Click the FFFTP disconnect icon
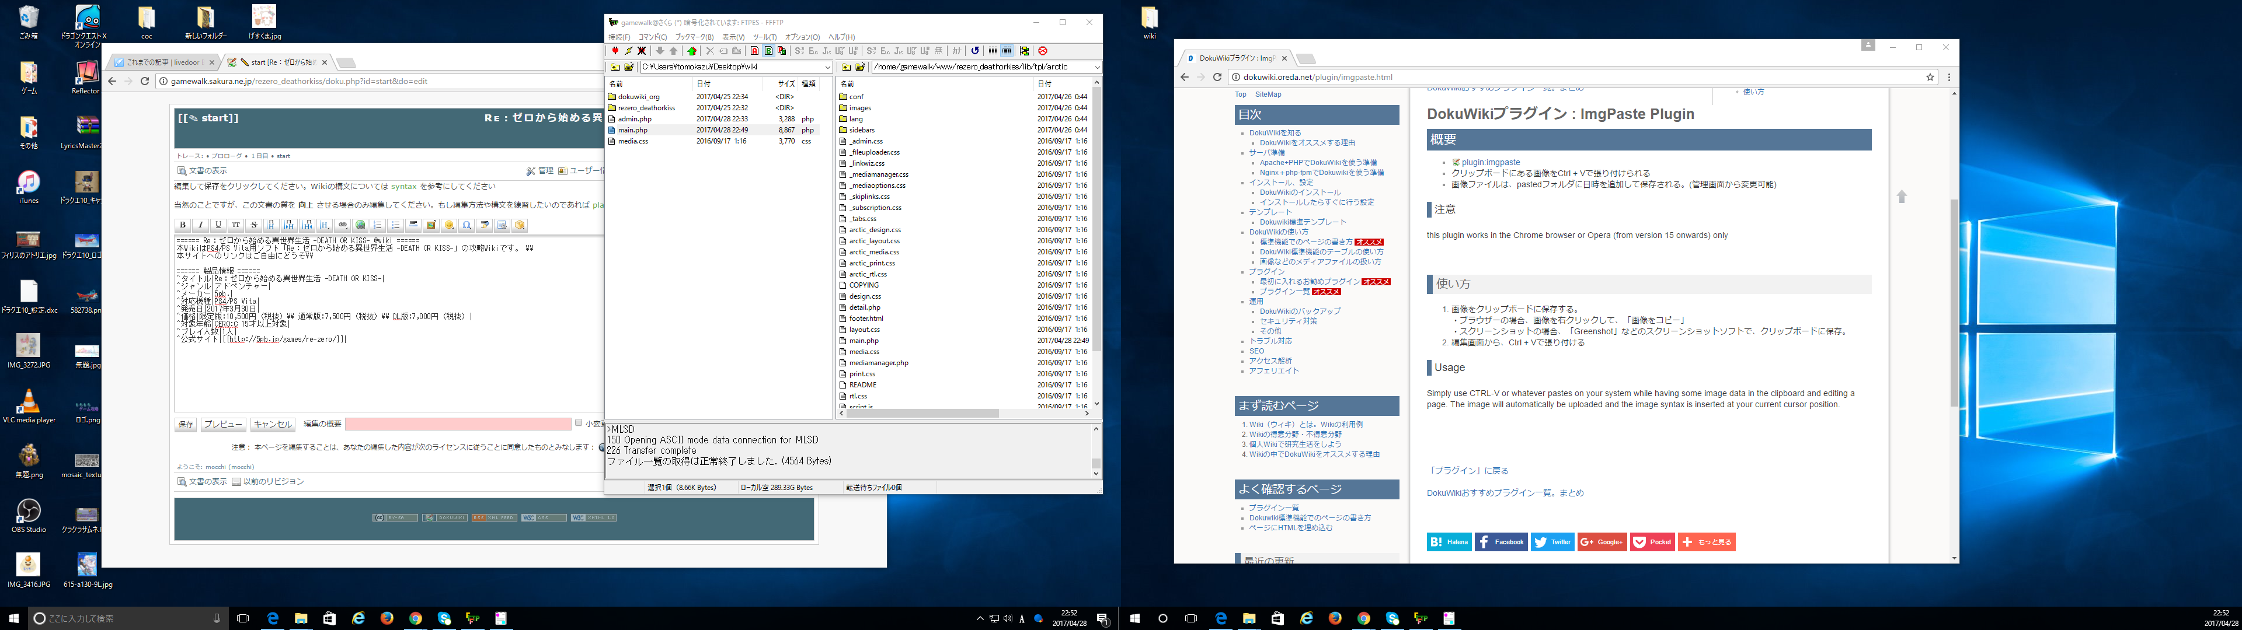 (642, 51)
